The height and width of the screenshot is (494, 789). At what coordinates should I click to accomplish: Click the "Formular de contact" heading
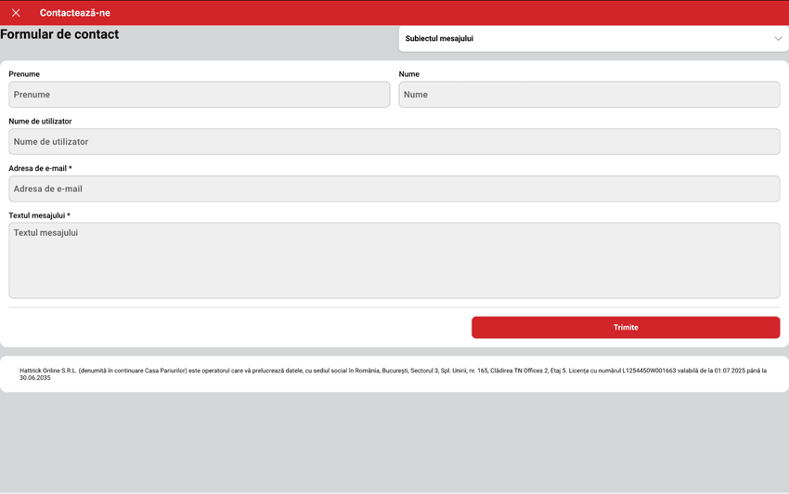(x=59, y=34)
